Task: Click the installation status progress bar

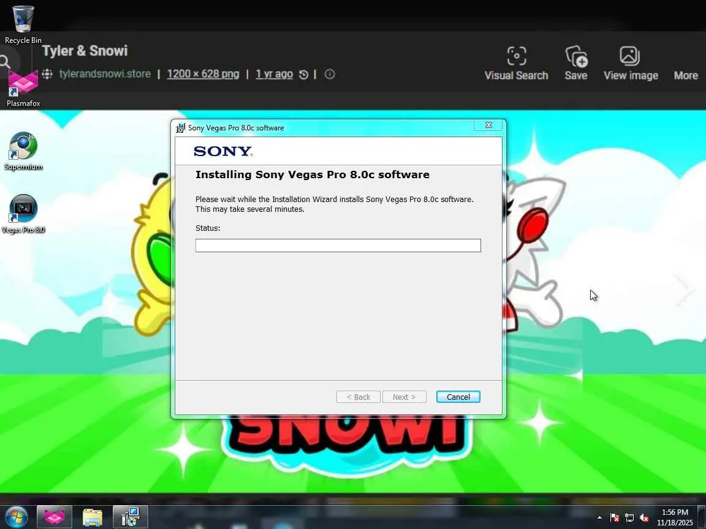Action: [338, 245]
